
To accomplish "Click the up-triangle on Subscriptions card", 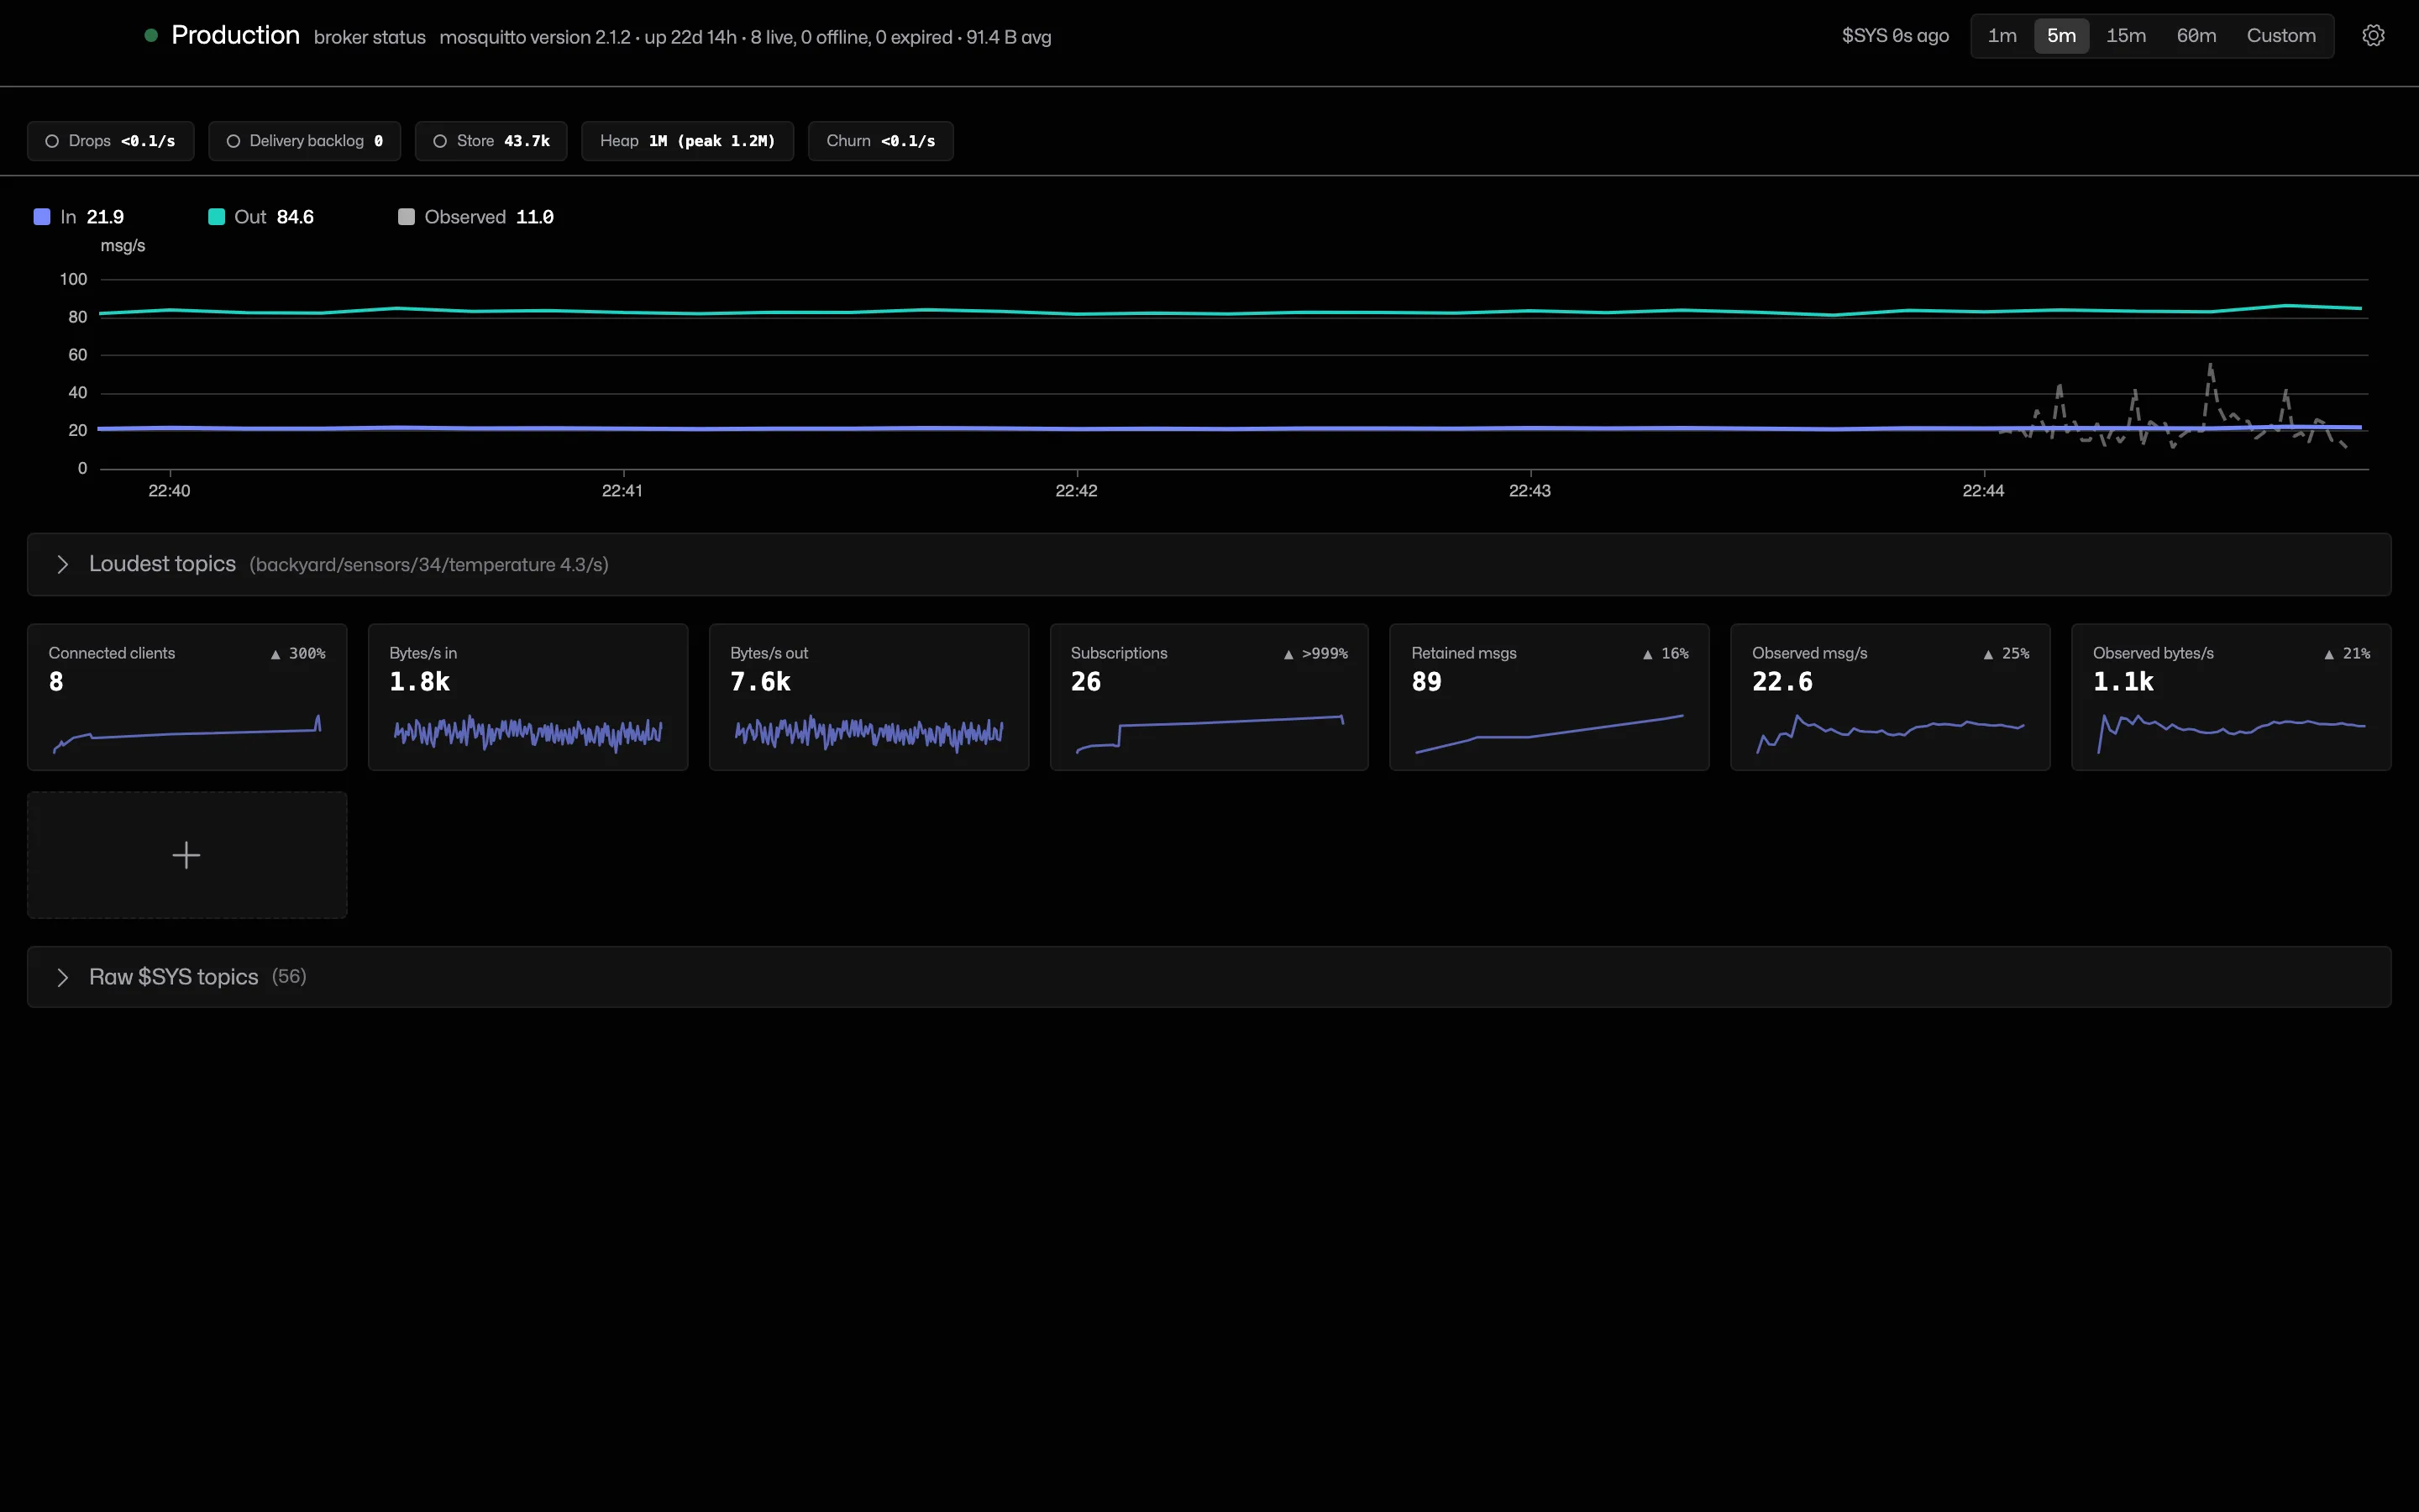I will click(1288, 654).
